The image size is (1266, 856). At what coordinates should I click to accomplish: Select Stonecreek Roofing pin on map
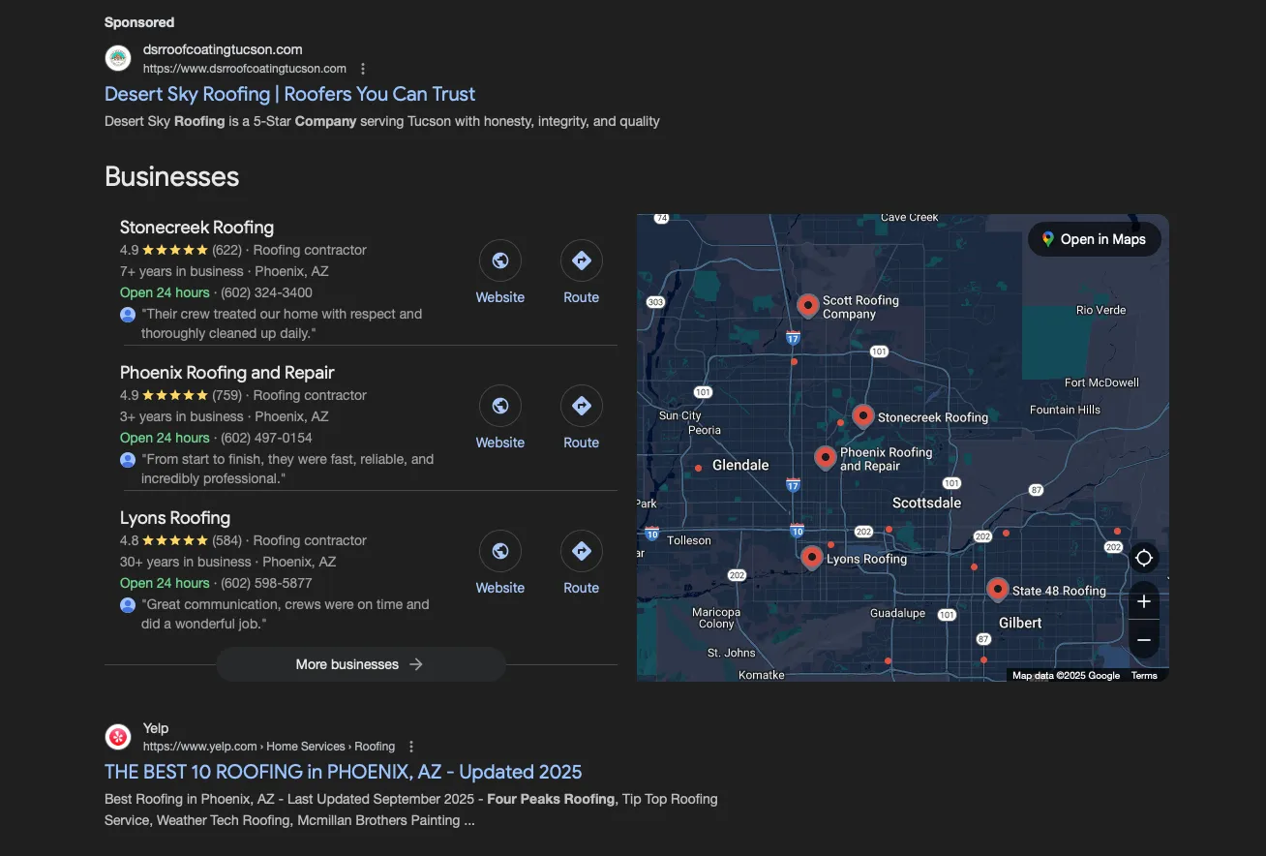tap(863, 416)
